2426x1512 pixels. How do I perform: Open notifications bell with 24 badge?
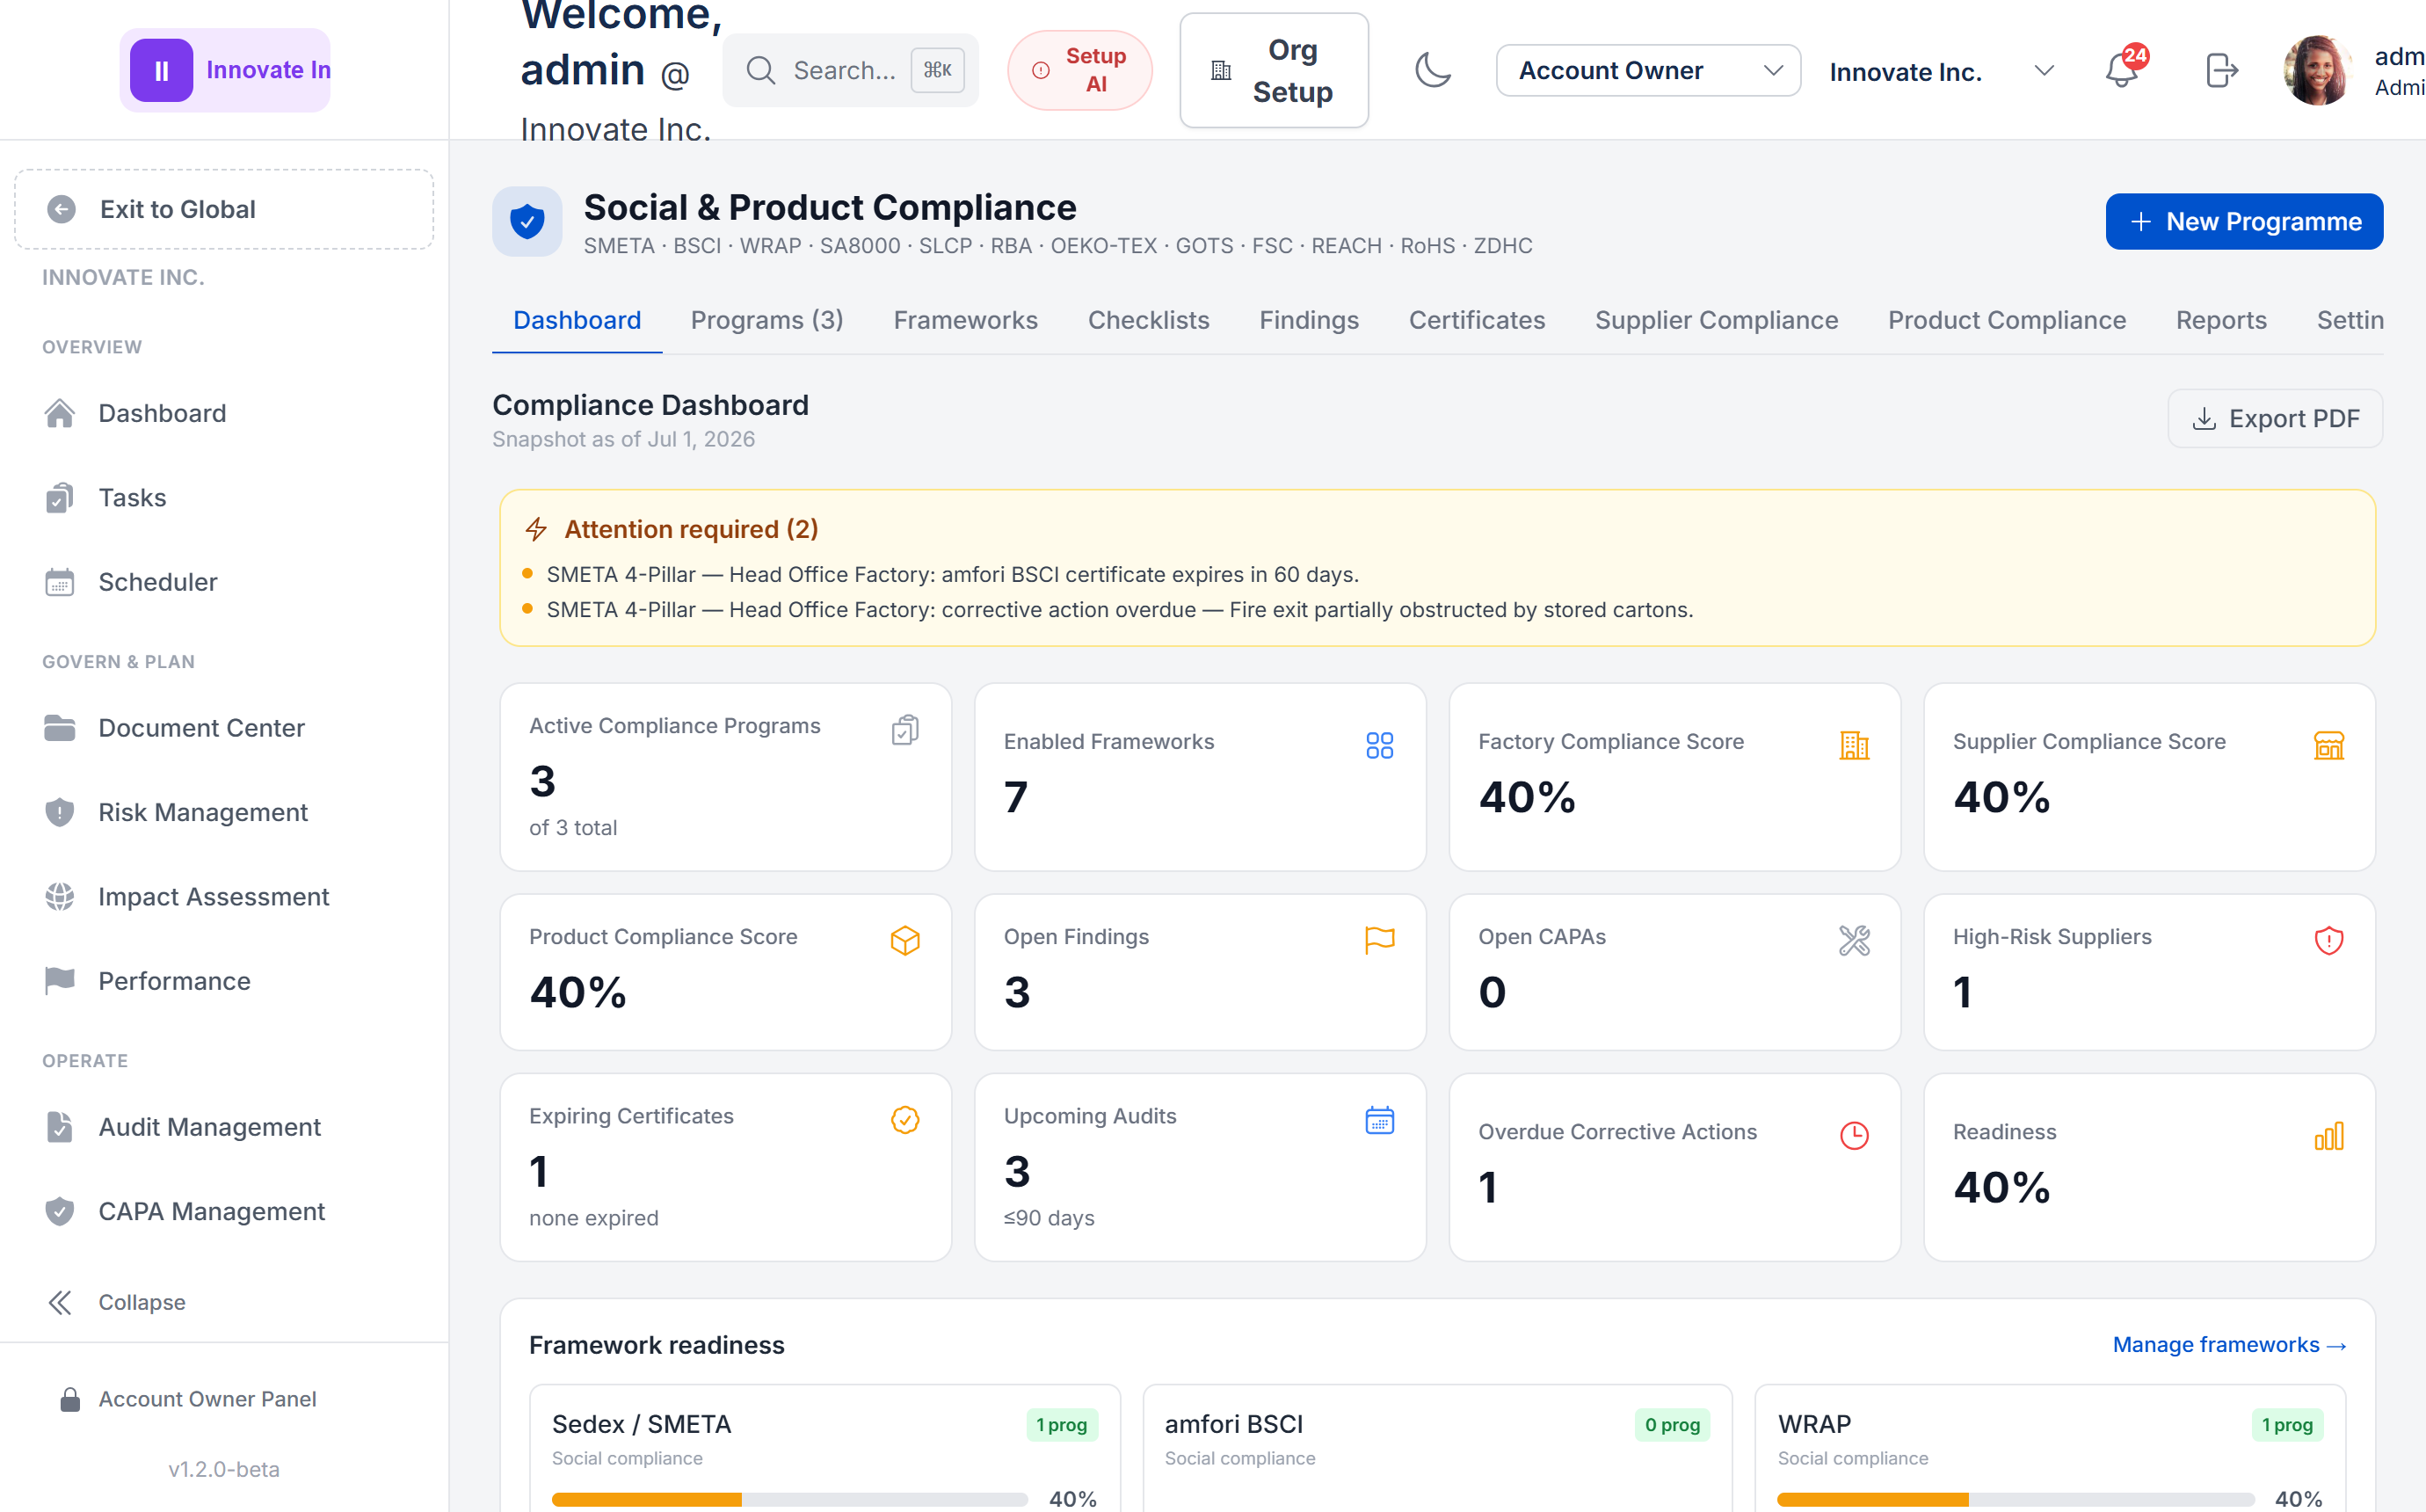point(2122,70)
